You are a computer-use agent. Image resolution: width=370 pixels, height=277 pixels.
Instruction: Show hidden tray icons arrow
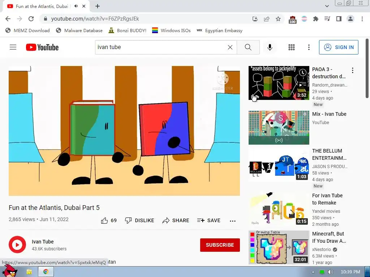[313, 272]
